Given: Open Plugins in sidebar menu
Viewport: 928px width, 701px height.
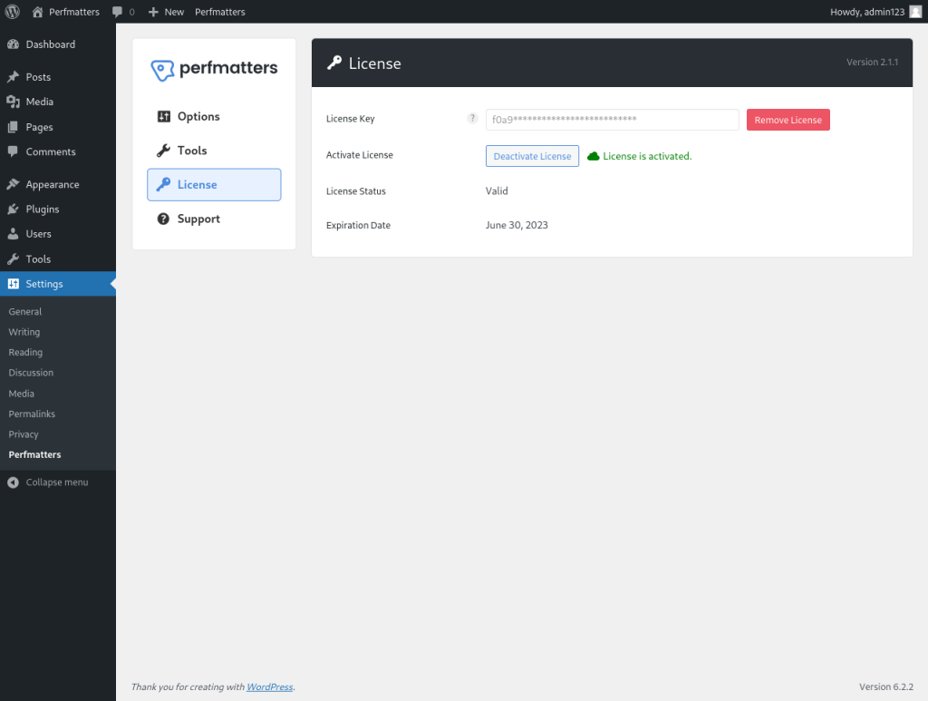Looking at the screenshot, I should [58, 209].
